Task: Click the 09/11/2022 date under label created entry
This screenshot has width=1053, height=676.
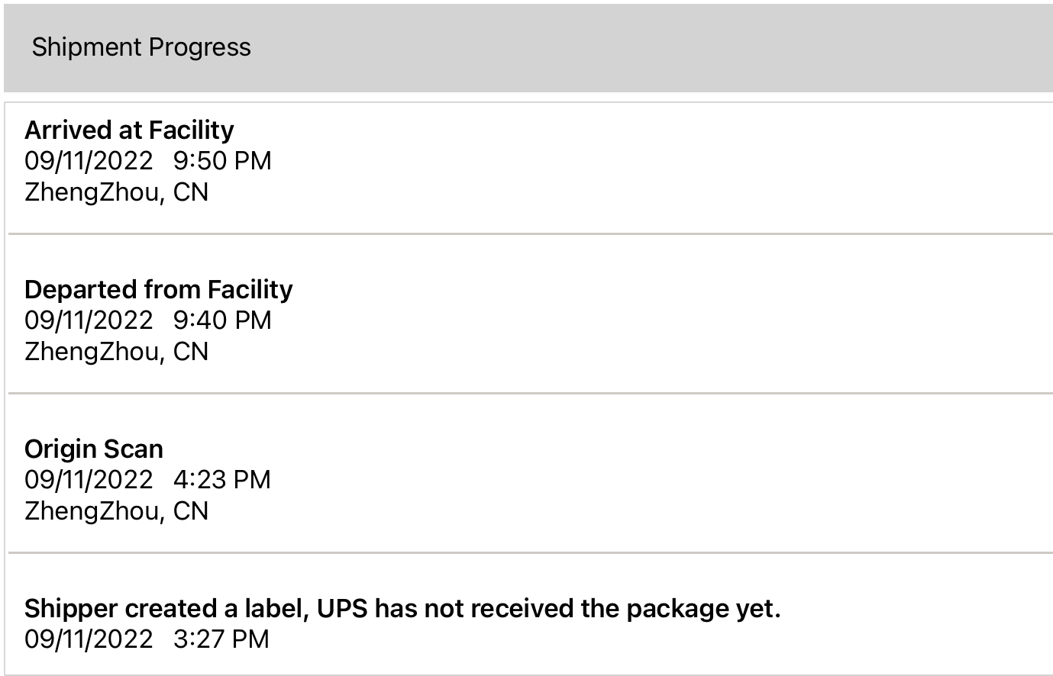Action: 89,639
